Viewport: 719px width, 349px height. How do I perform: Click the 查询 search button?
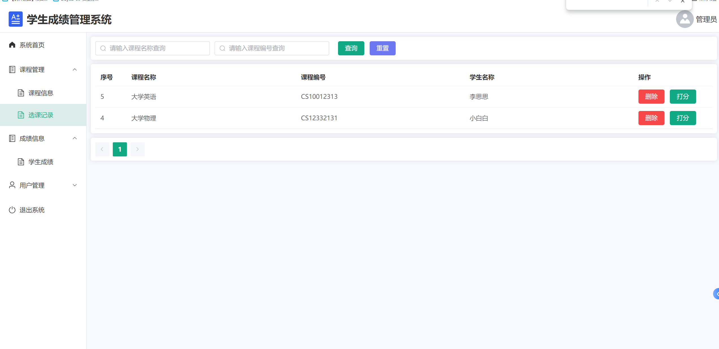point(351,48)
